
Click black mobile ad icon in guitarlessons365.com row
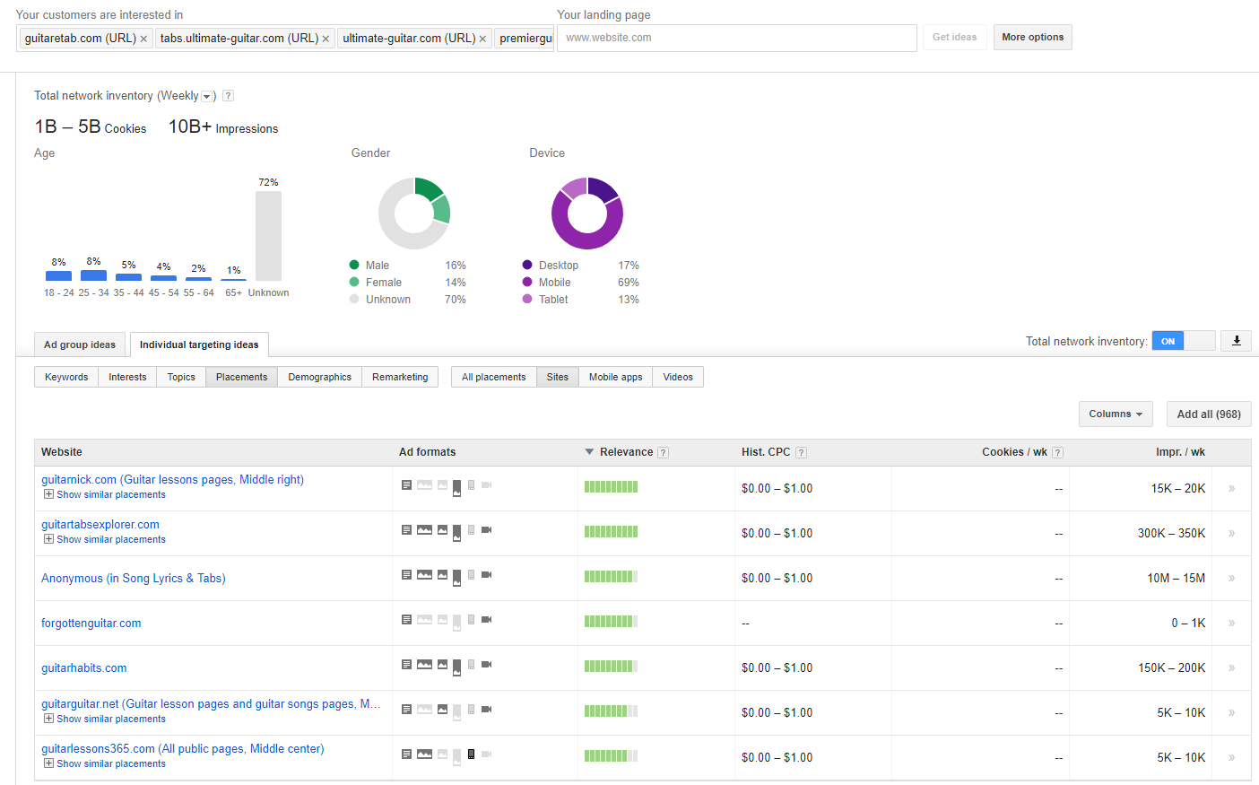(x=471, y=754)
